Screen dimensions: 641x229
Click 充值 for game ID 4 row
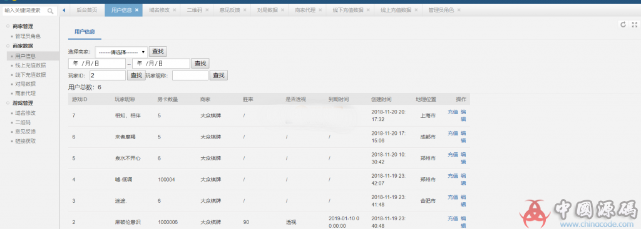(x=453, y=175)
